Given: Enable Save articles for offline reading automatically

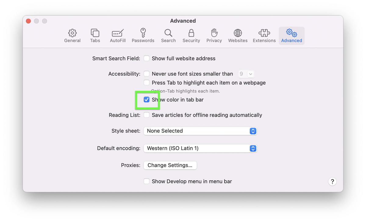Looking at the screenshot, I should 147,115.
